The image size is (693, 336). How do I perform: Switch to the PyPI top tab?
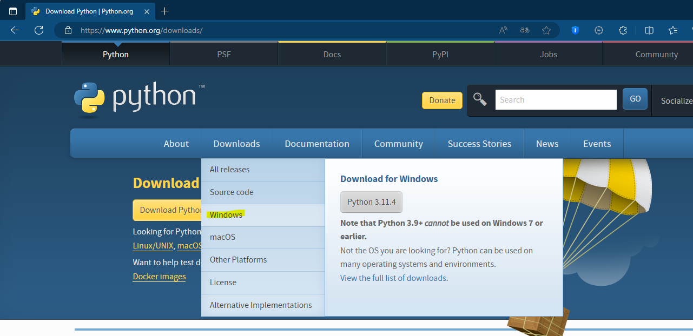point(440,54)
